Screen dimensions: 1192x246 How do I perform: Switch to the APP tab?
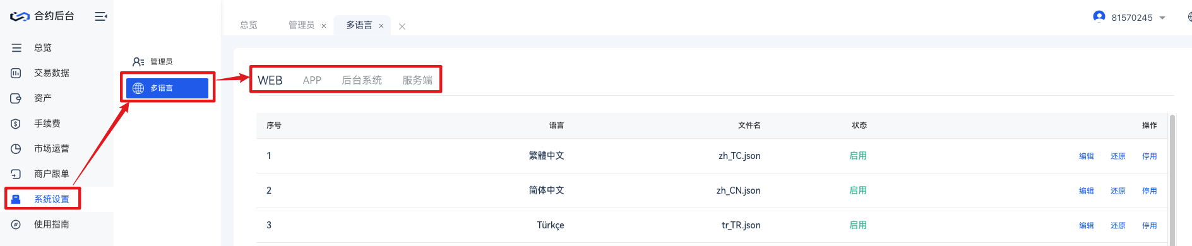tap(312, 80)
